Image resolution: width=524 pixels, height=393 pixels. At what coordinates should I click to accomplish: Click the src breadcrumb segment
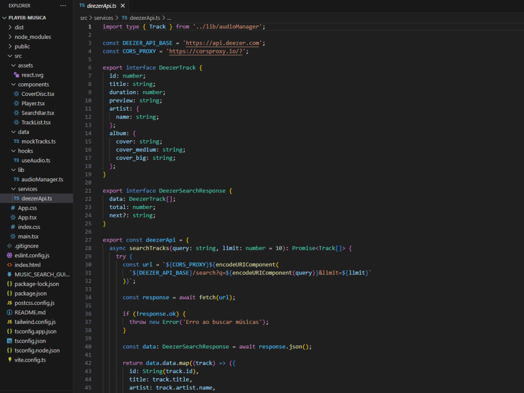click(83, 18)
